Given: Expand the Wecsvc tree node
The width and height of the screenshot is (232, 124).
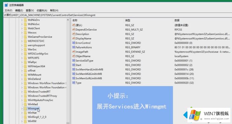Looking at the screenshot, I should tap(22, 33).
